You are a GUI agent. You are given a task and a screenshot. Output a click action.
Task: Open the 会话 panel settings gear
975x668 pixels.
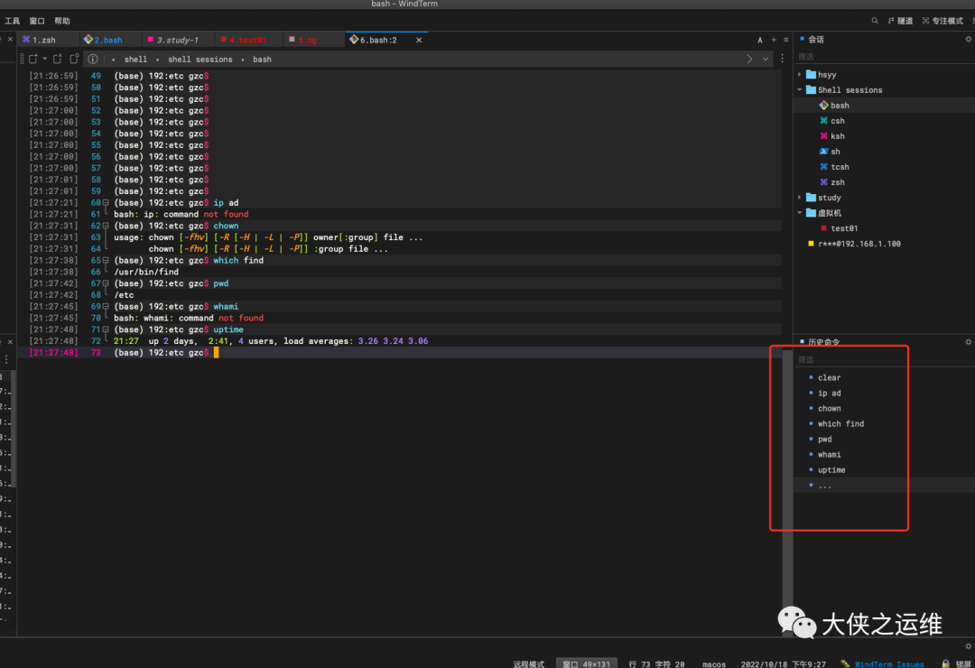pos(968,39)
